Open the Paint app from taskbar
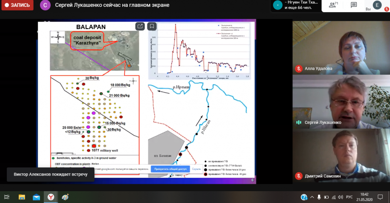Image resolution: width=390 pixels, height=203 pixels. pyautogui.click(x=65, y=197)
